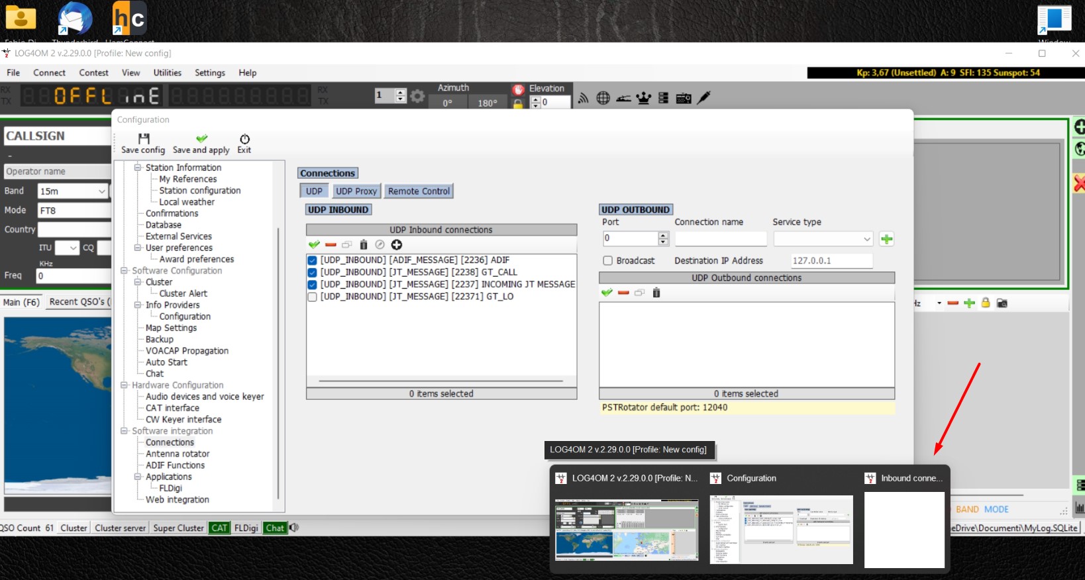The image size is (1085, 580).
Task: Click the yellow padlock under stop icon
Action: (518, 103)
